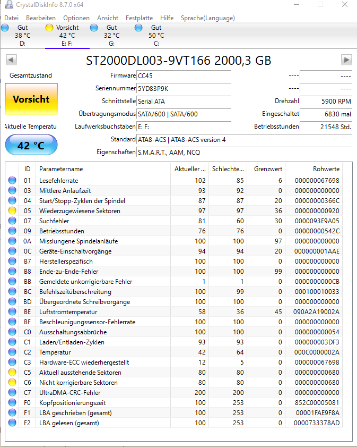Click the blue orb beside UltraDMA-CRC-Fehler
357x447 pixels.
point(12,393)
